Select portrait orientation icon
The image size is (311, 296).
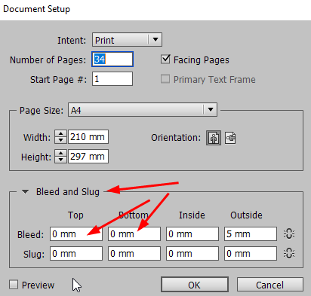(214, 138)
